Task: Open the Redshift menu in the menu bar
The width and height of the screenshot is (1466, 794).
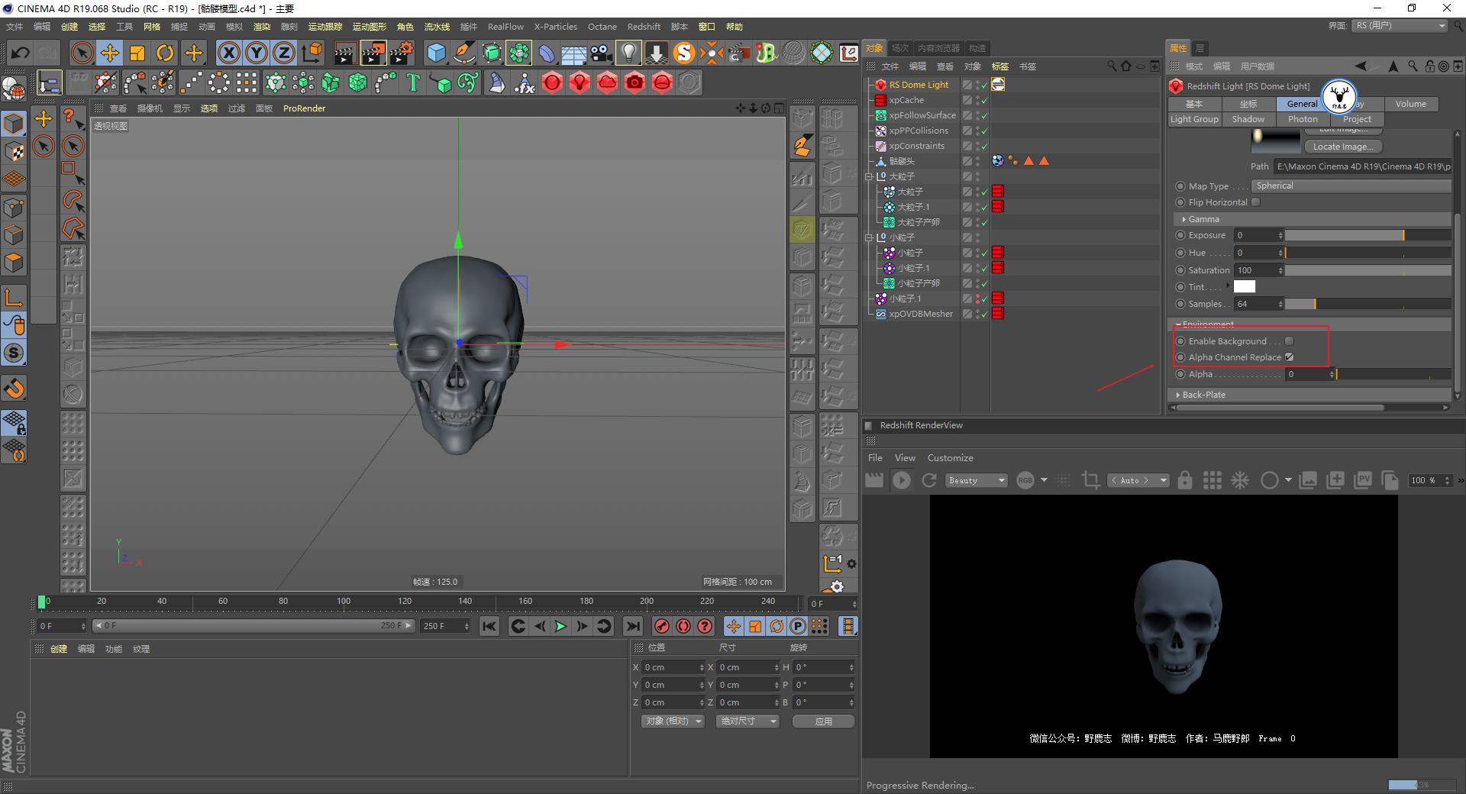Action: click(x=643, y=26)
